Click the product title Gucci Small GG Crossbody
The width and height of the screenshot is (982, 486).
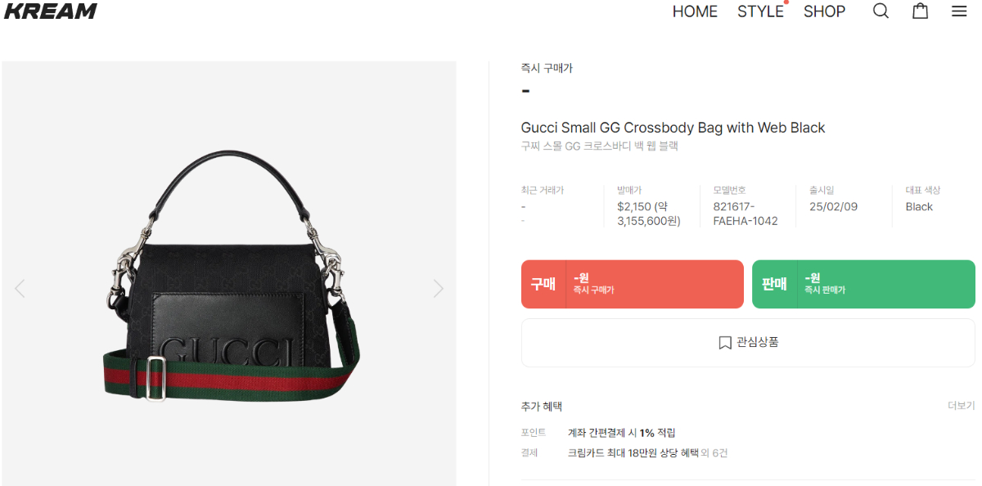(673, 128)
